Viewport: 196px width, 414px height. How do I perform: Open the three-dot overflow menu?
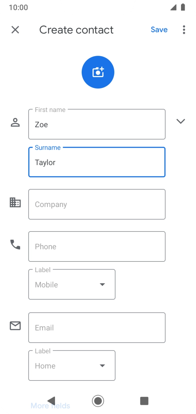(x=184, y=30)
